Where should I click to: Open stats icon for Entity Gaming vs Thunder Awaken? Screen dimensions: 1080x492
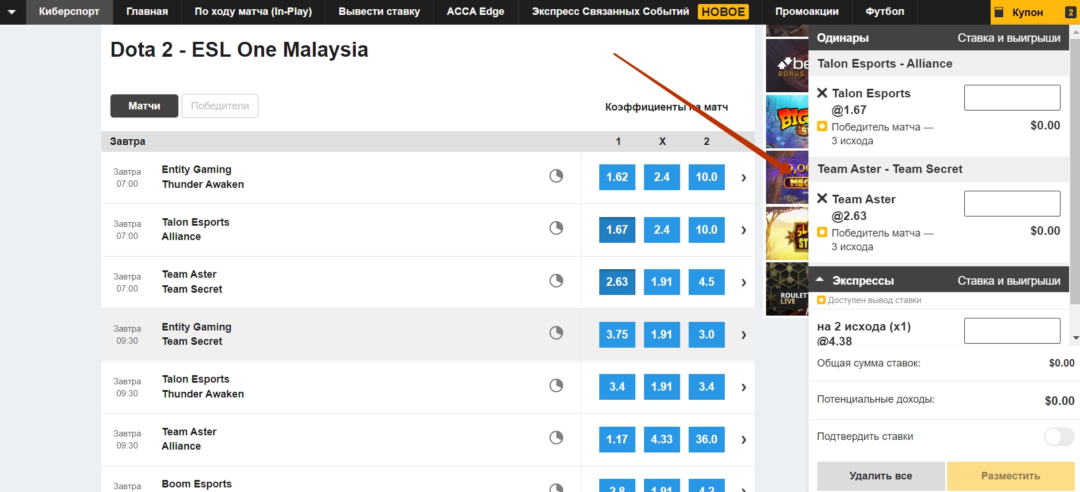pyautogui.click(x=556, y=176)
